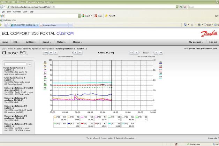Toggle the R6 series legend

point(45,88)
